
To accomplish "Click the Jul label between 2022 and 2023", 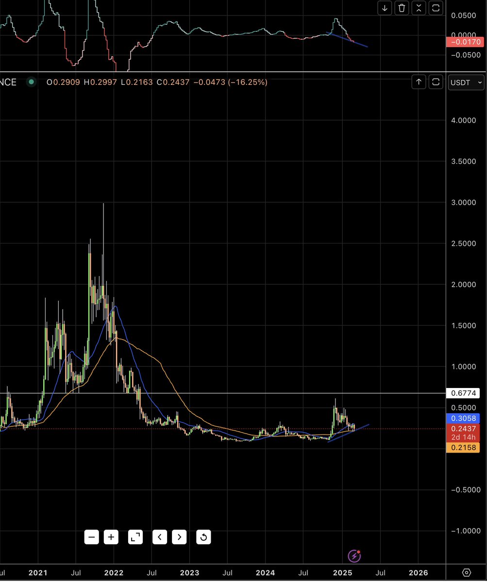I will point(151,573).
